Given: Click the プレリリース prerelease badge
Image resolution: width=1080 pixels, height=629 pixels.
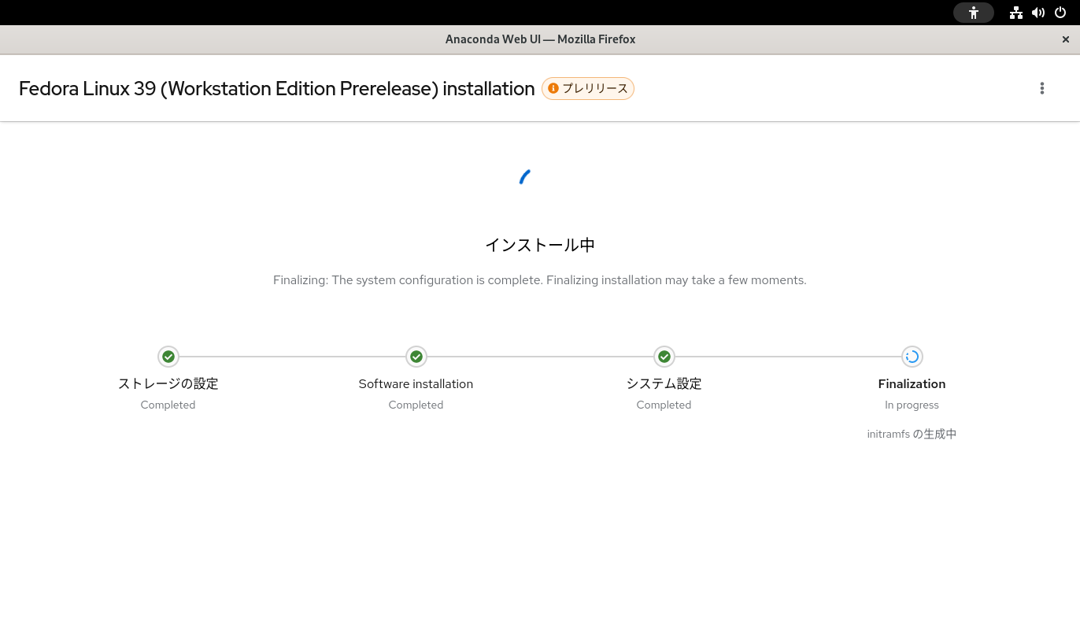Looking at the screenshot, I should [588, 88].
